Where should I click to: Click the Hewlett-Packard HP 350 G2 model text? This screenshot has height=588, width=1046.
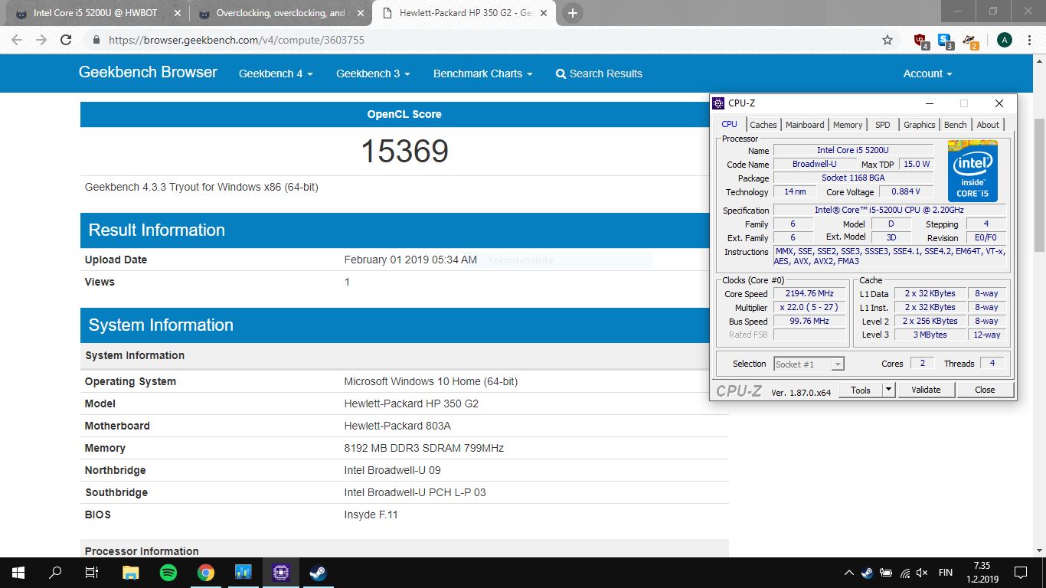click(x=411, y=403)
